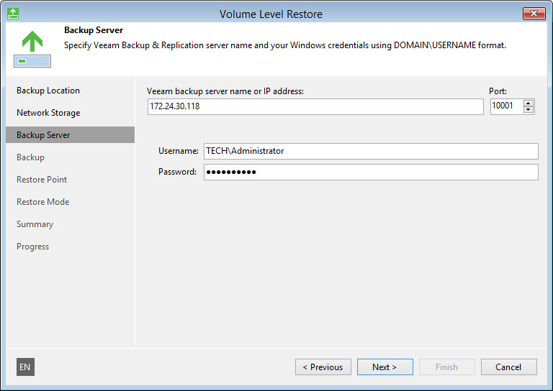Click the Next > button

click(385, 367)
